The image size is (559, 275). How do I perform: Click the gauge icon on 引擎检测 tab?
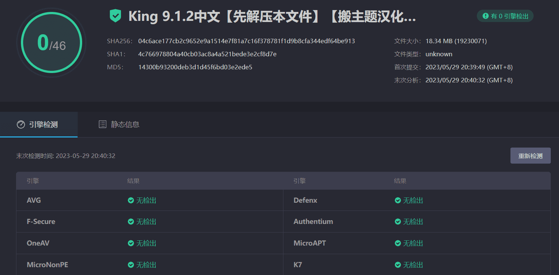(21, 124)
